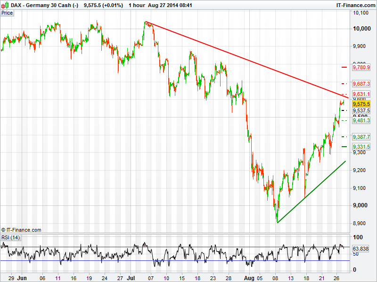Viewport: 377px width, 282px height.
Task: Click the 10,100 price axis label
Action: point(361,13)
